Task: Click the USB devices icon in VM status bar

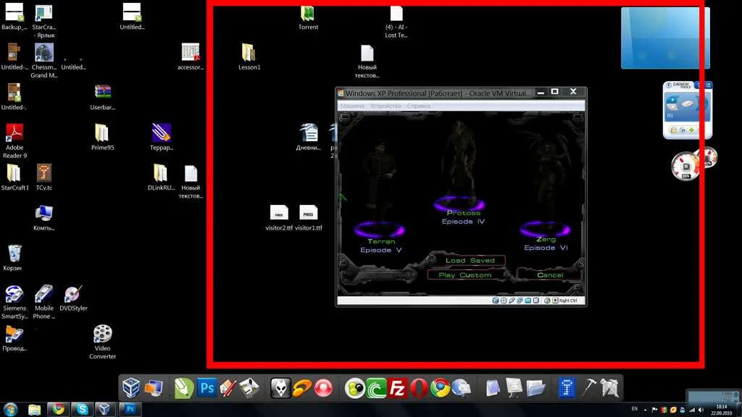Action: coord(512,300)
